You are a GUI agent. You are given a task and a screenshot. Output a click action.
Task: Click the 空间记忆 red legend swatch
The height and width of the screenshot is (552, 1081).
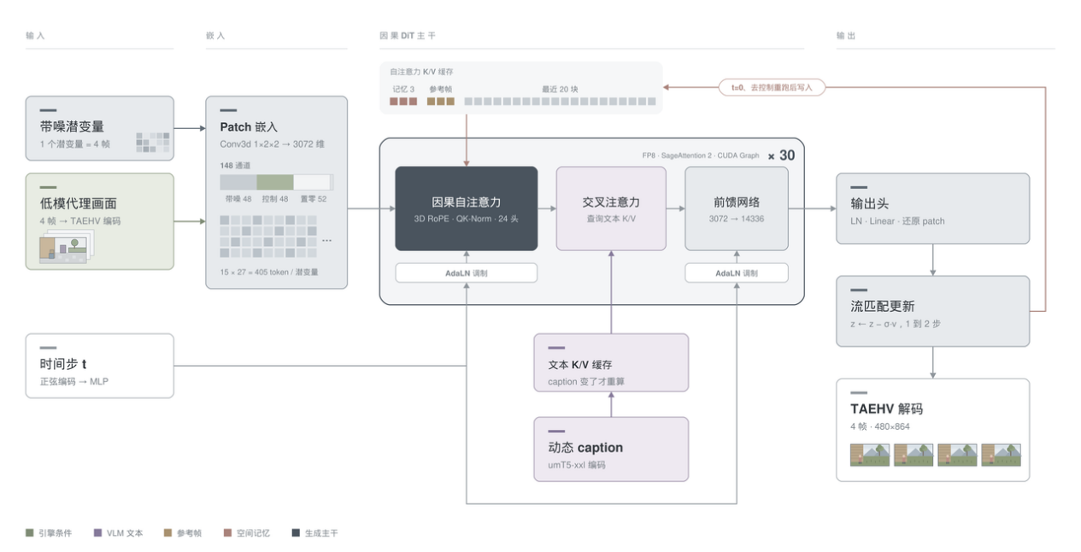(x=228, y=533)
